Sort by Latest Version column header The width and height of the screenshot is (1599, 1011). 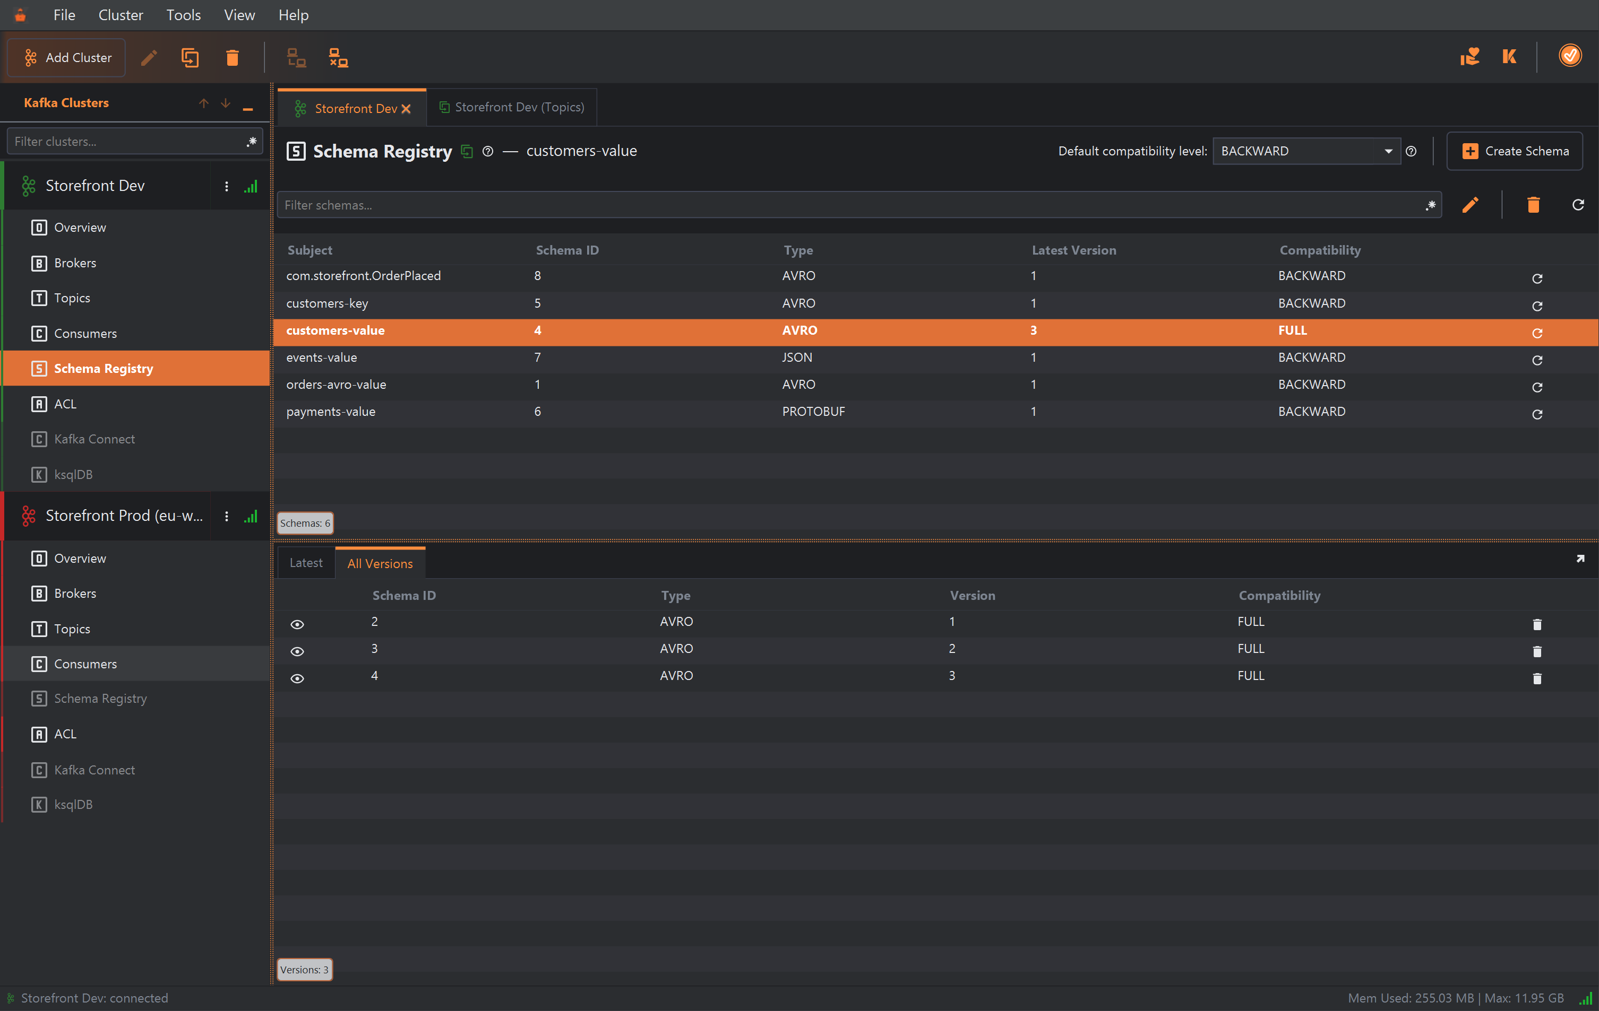[x=1074, y=250]
